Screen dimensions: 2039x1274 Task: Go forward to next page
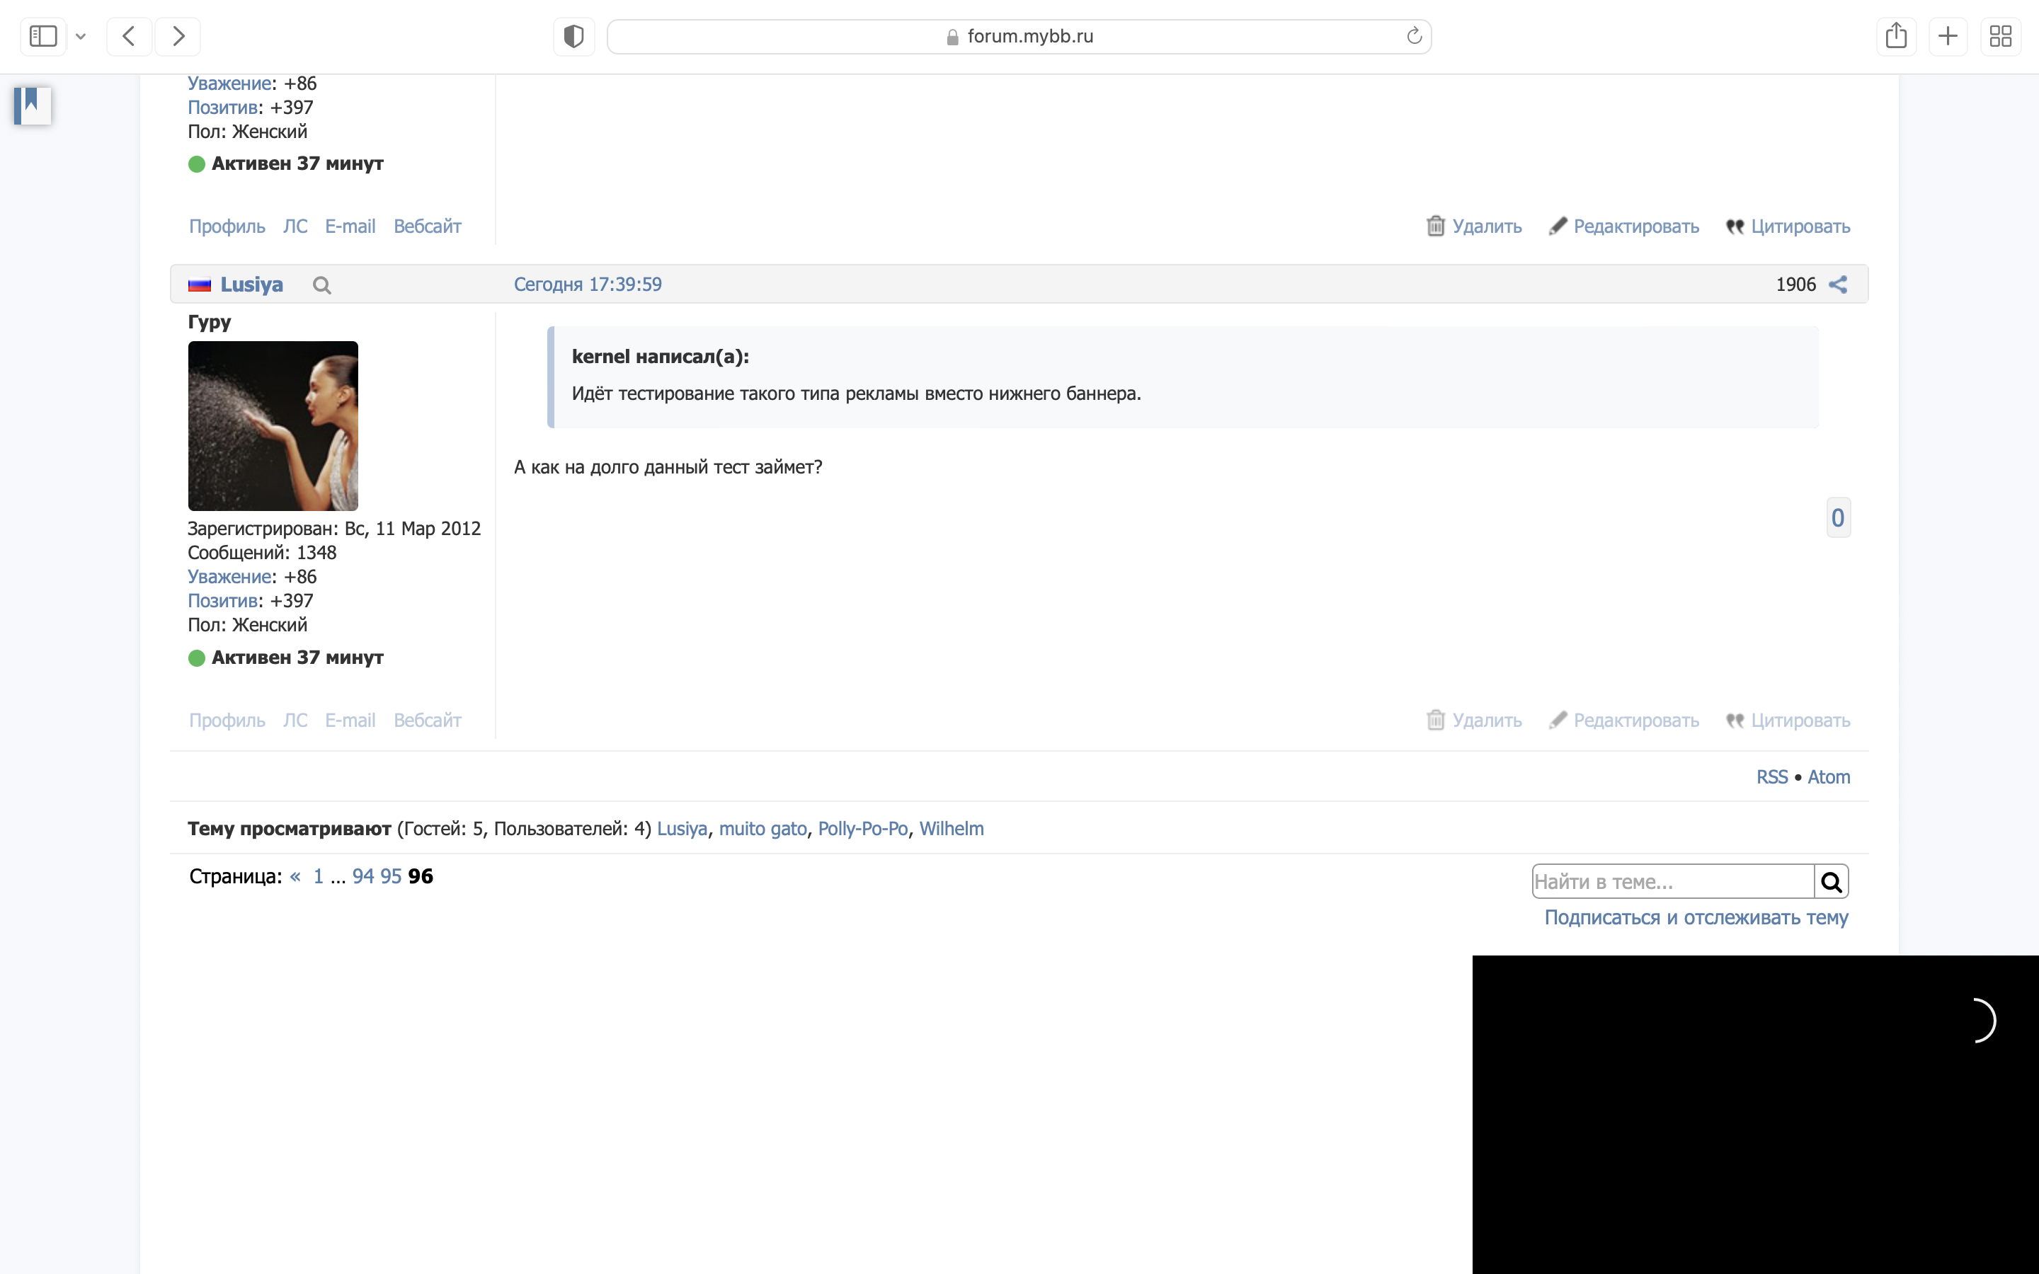pyautogui.click(x=178, y=36)
